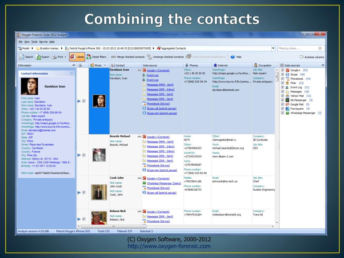The height and width of the screenshot is (258, 344).
Task: Click the Search toolbar icon
Action: click(x=22, y=57)
